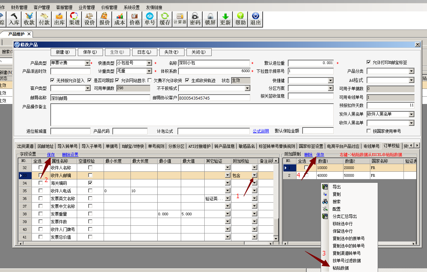This screenshot has width=427, height=272.
Task: Click the 删除设置 link in 字段设置
Action: (70, 155)
